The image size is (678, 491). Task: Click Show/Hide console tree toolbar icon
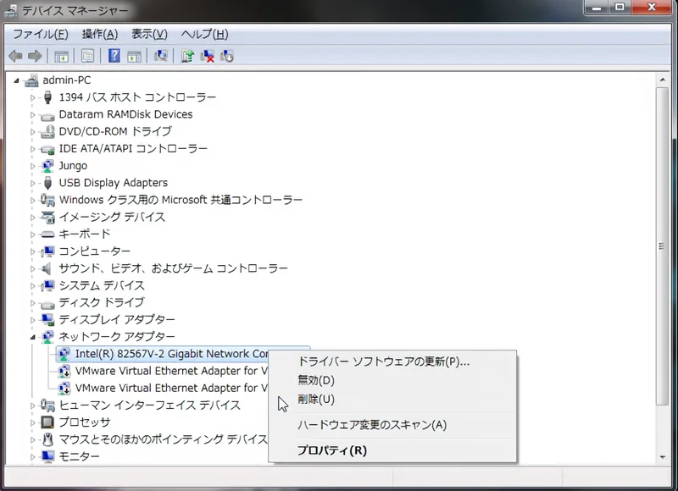click(61, 56)
